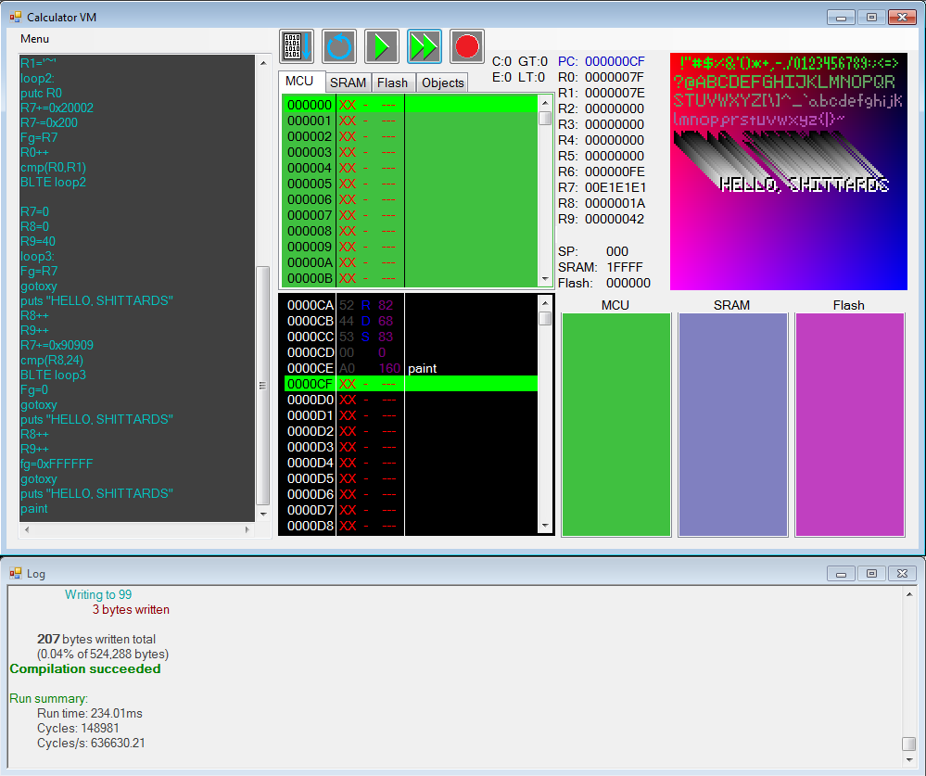Click the SRAM size 1FFFF
The image size is (926, 776).
point(625,268)
